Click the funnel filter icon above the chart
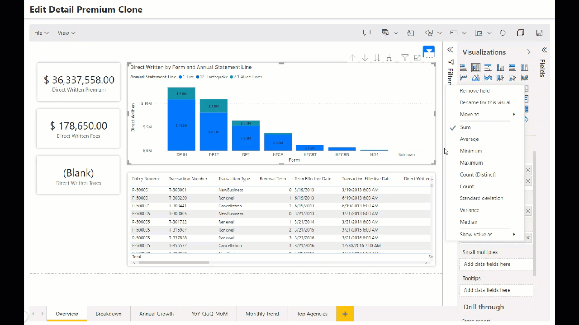Image resolution: width=579 pixels, height=325 pixels. pos(405,58)
